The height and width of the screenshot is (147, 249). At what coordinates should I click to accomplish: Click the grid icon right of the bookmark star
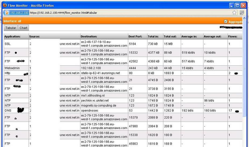[x=242, y=13]
